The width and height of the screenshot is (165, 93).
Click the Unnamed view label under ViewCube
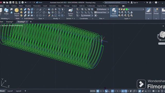pyautogui.click(x=162, y=43)
